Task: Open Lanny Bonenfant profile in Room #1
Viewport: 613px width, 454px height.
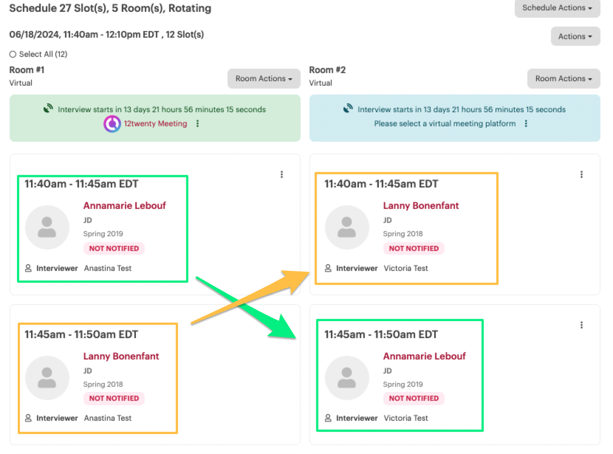Action: 121,356
